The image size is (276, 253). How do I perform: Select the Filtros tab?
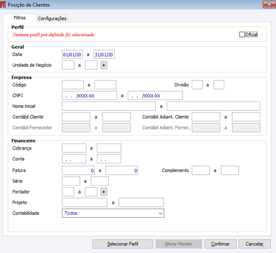click(20, 18)
